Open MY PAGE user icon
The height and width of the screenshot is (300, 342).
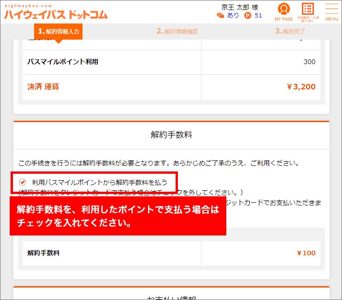pyautogui.click(x=283, y=12)
